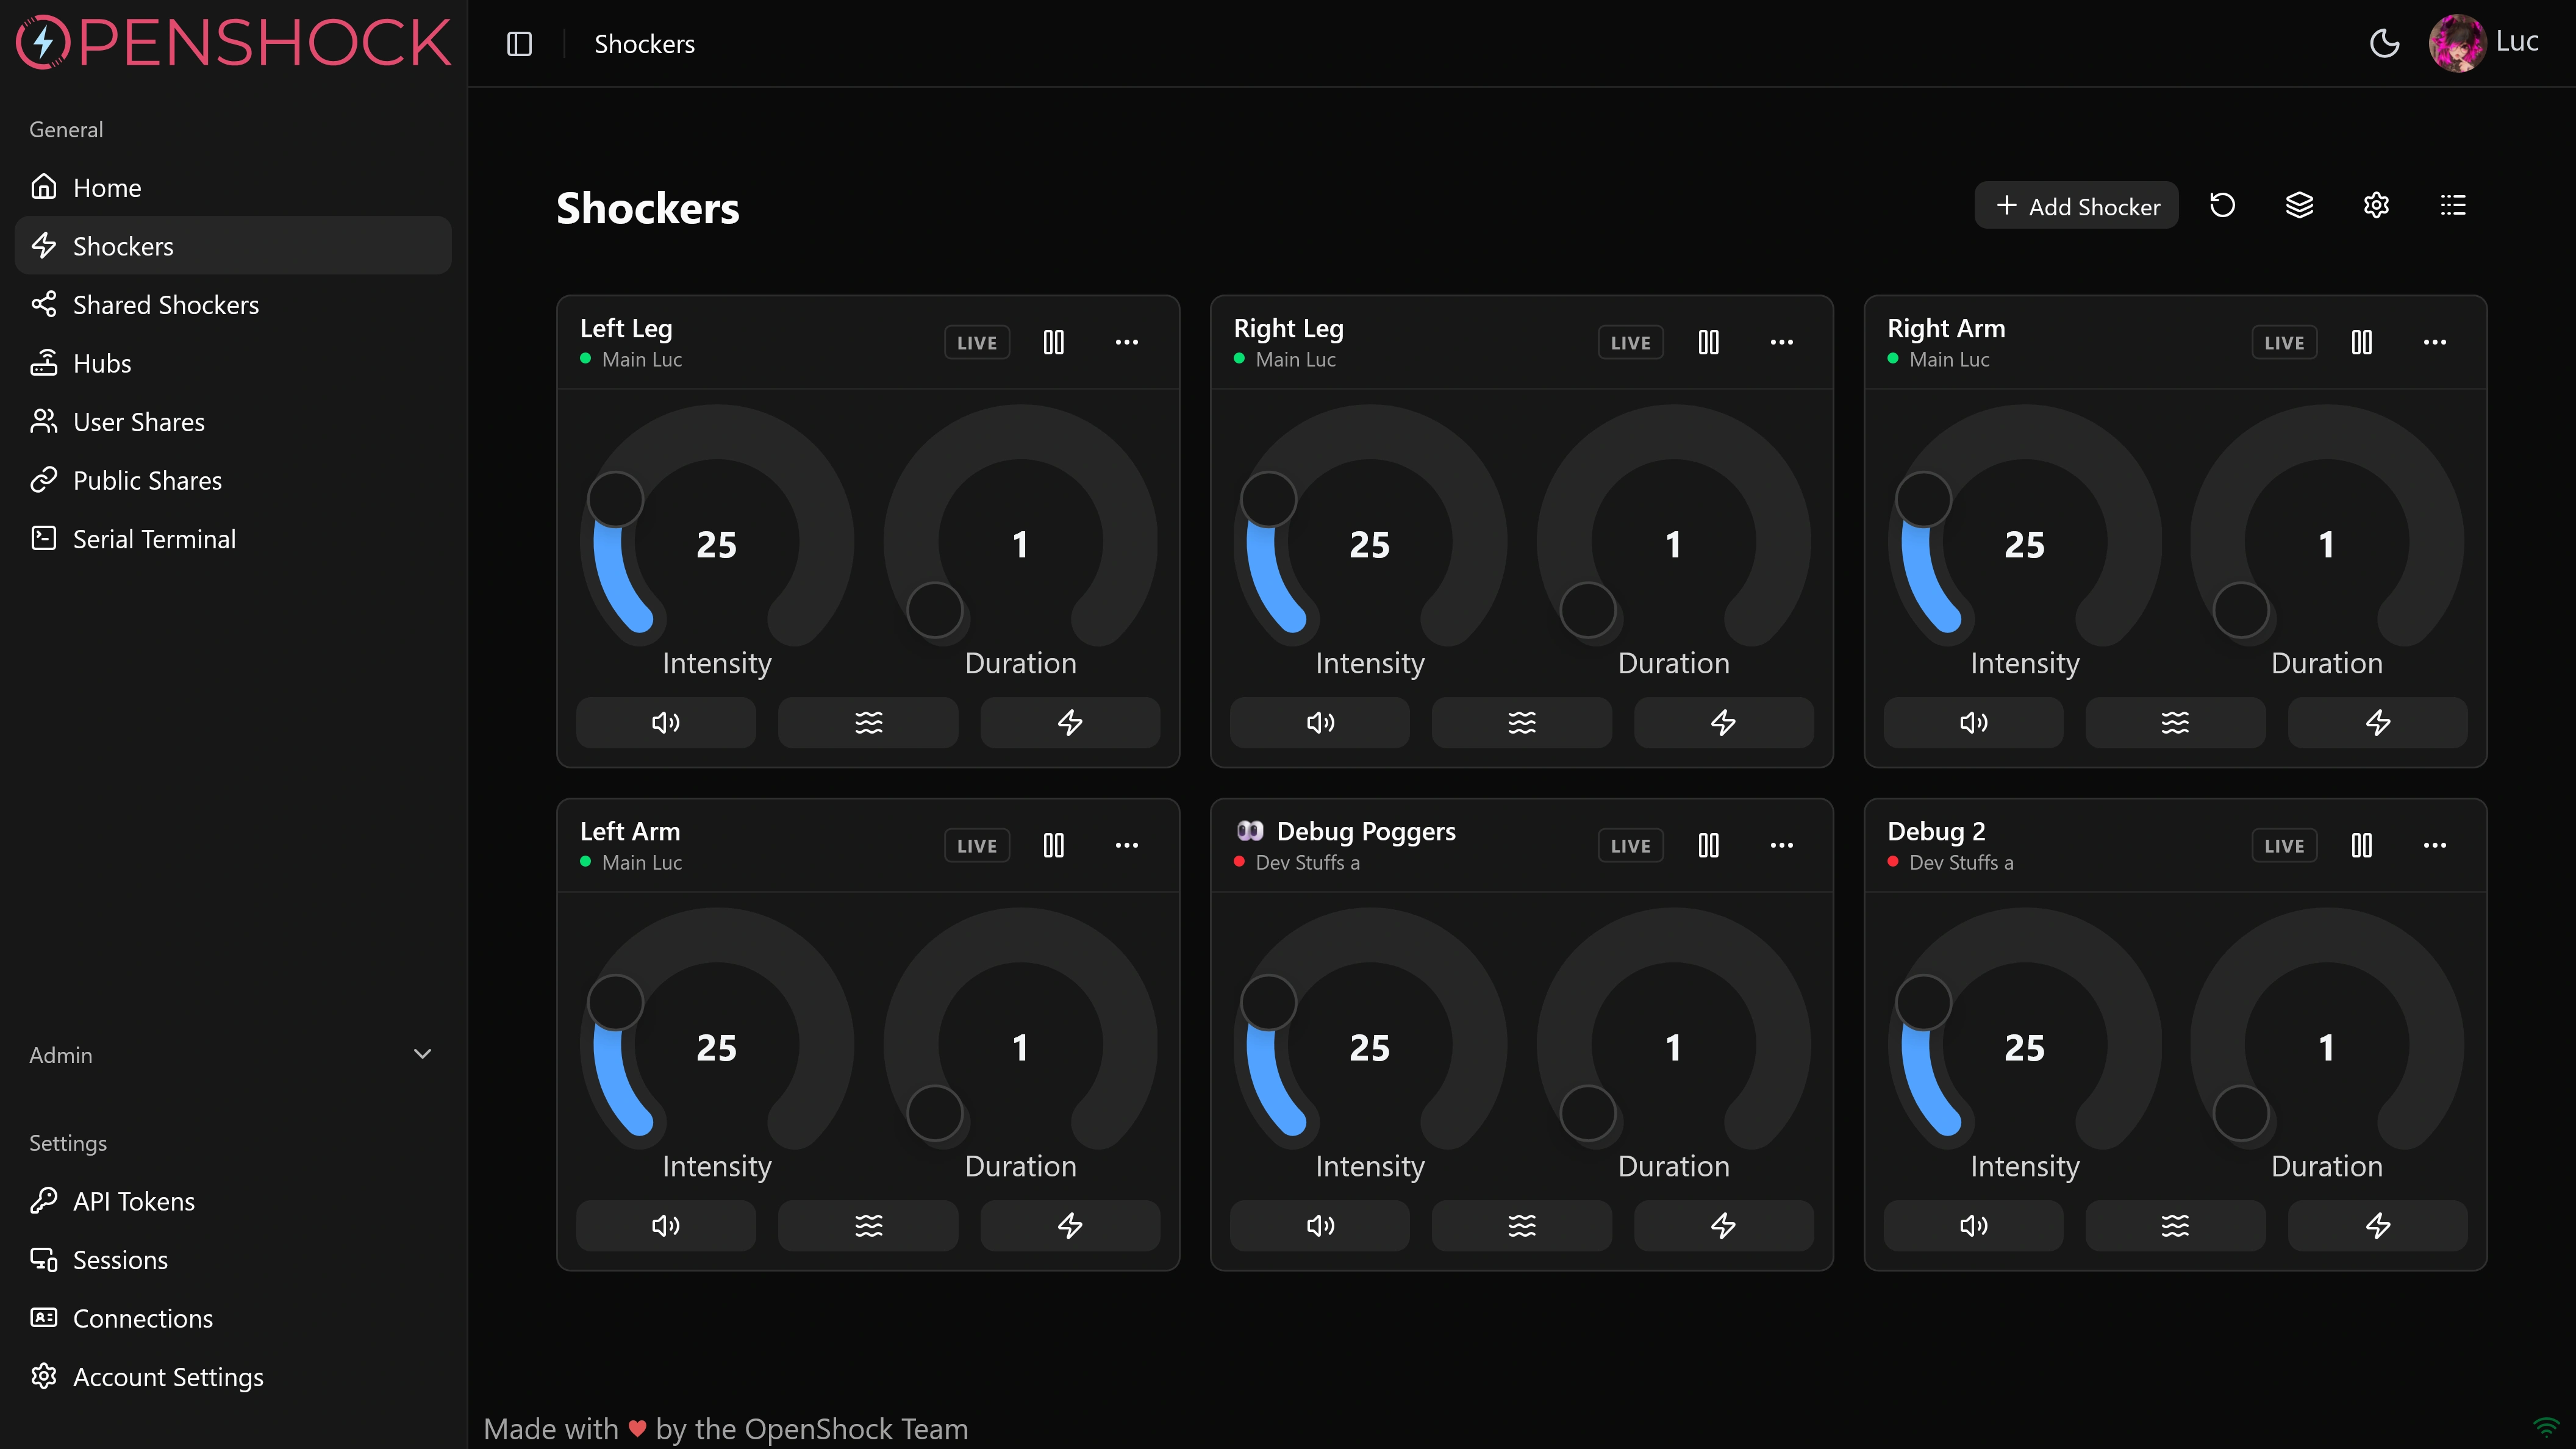Open Shared Shockers page
Image resolution: width=2576 pixels, height=1449 pixels.
tap(233, 304)
